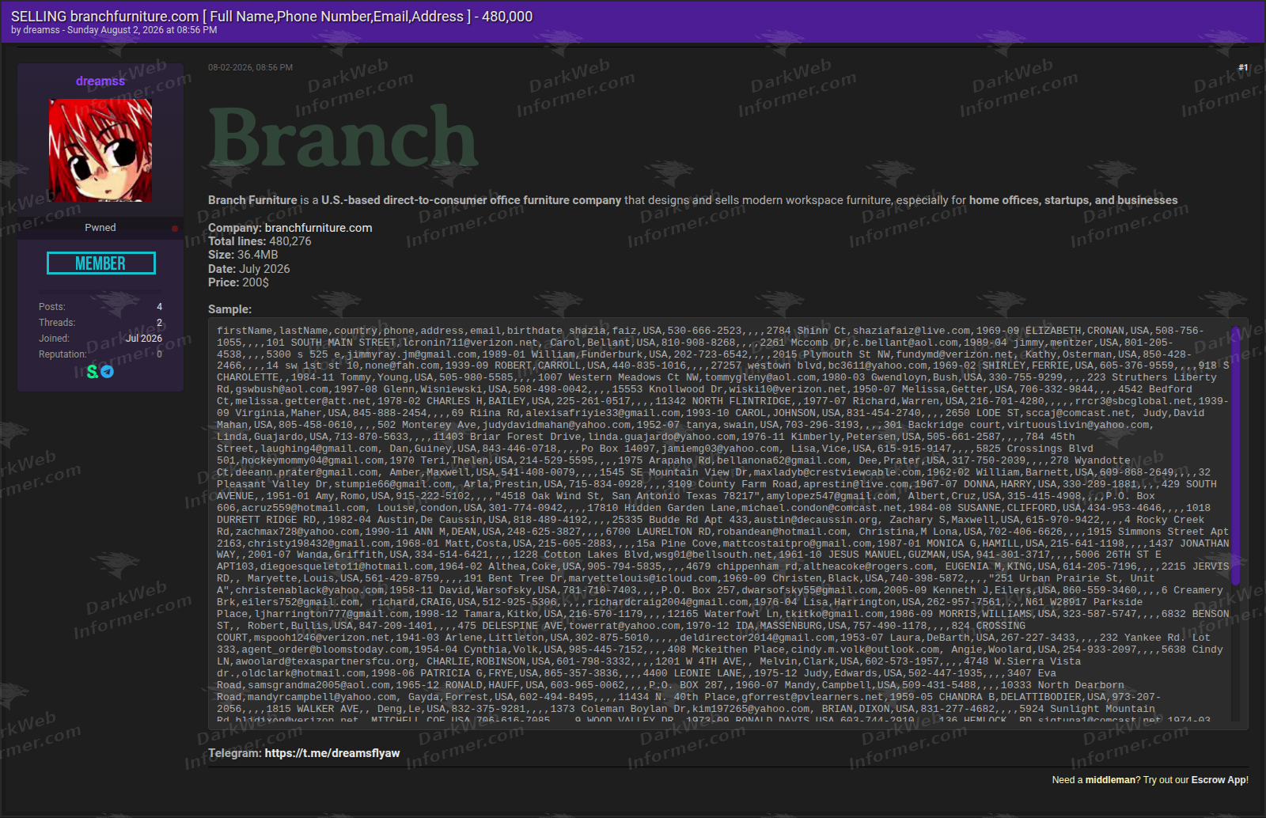Click the MEMBER rank badge

click(101, 263)
